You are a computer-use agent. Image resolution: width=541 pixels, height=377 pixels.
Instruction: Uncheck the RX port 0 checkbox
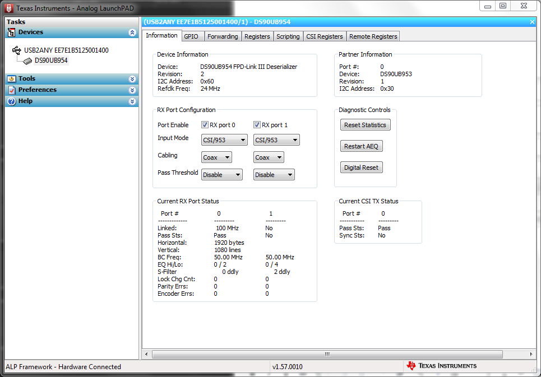(x=205, y=125)
